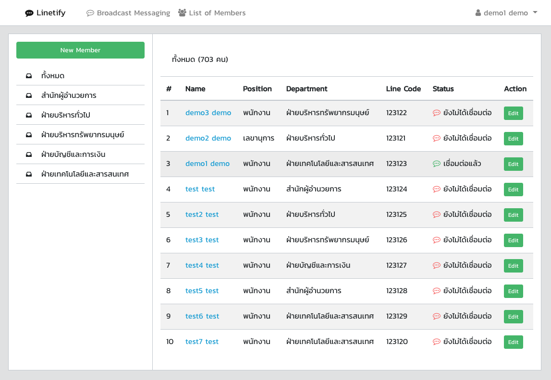The height and width of the screenshot is (380, 551).
Task: Click the Line Code column header
Action: coord(404,89)
